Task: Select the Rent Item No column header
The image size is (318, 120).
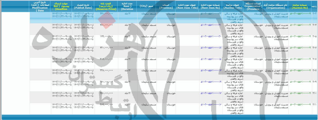Action: [211, 6]
